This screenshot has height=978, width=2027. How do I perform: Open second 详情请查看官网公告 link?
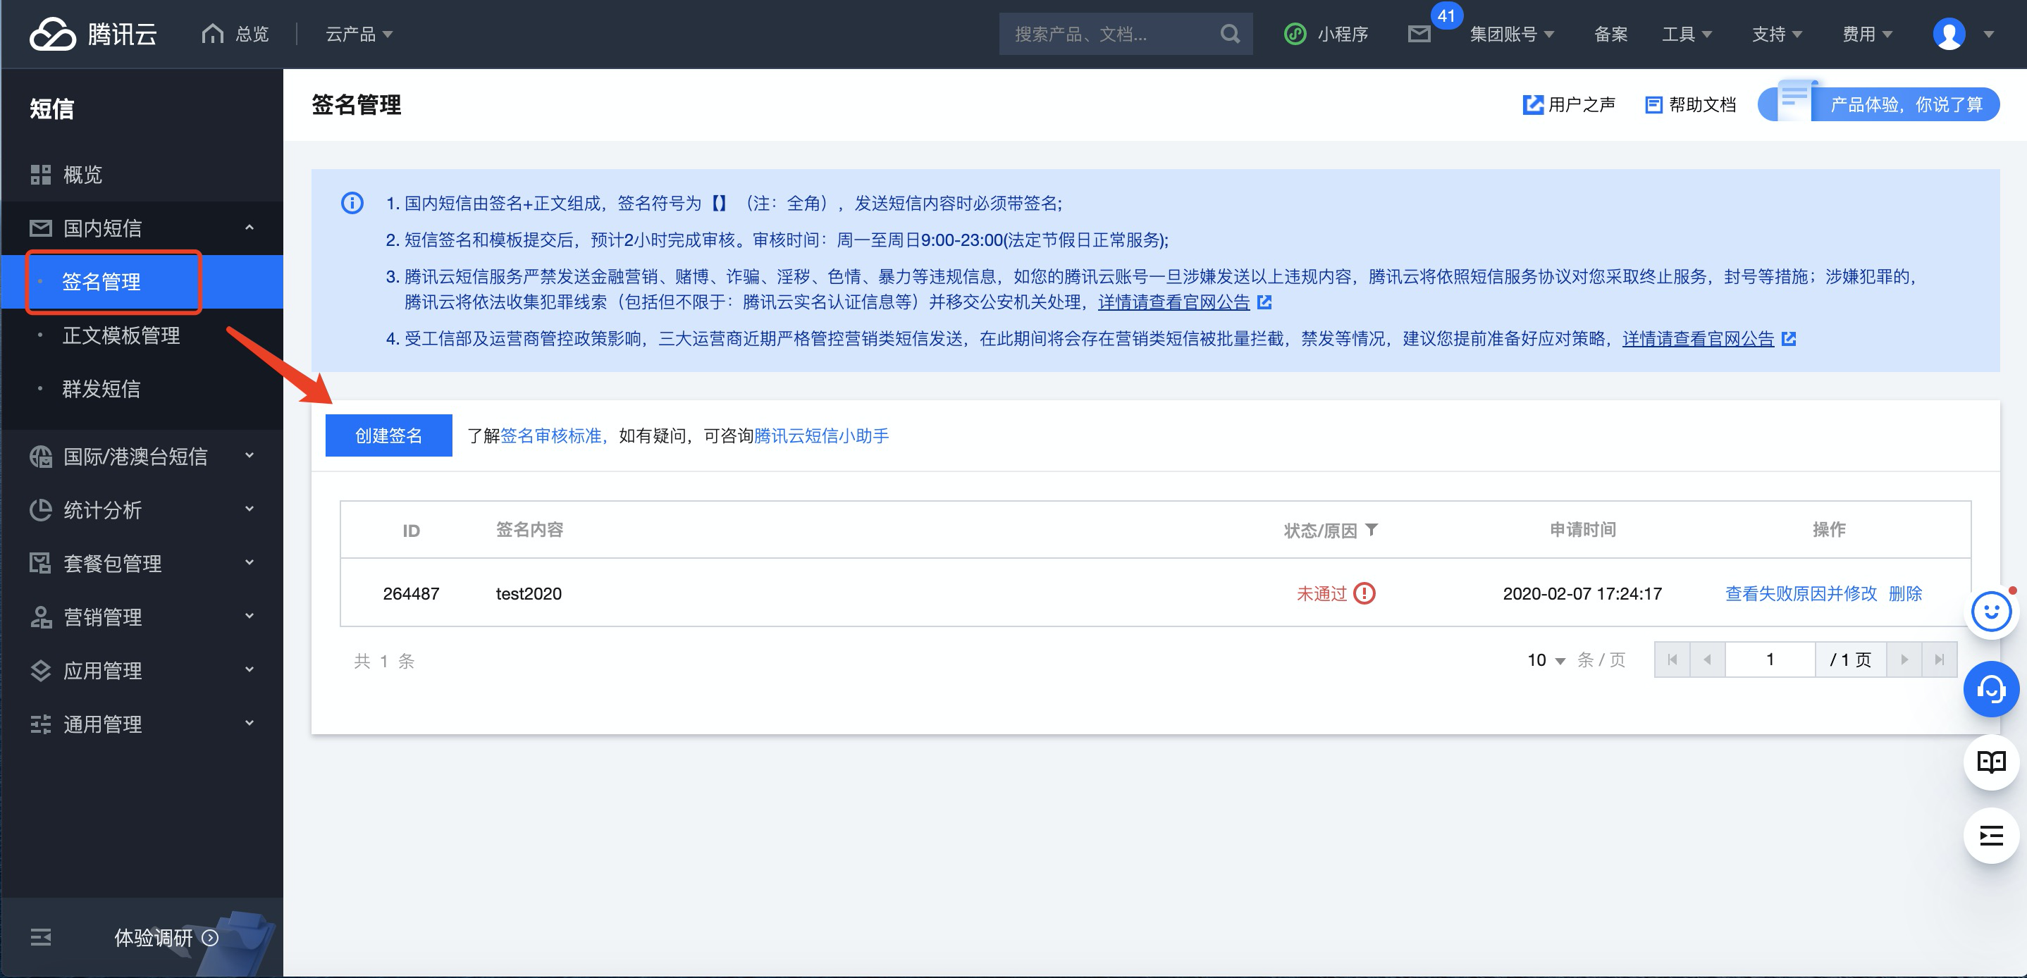pos(1698,339)
